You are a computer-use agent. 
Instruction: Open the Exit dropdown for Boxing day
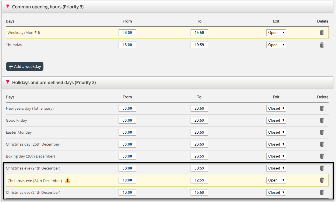pyautogui.click(x=276, y=156)
